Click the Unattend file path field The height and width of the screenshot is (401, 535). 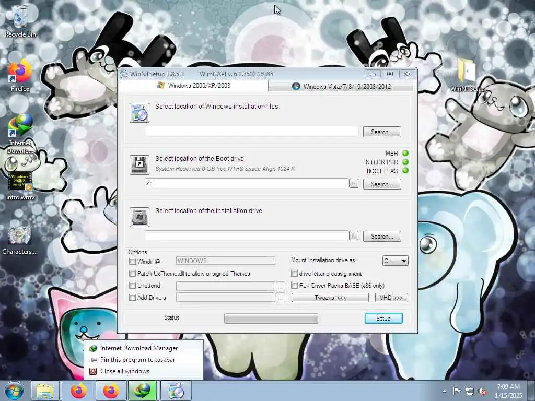click(x=226, y=286)
